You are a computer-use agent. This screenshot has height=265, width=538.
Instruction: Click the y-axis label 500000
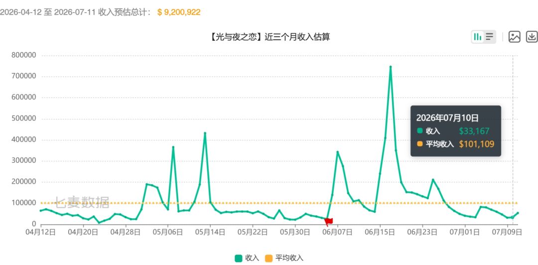(24, 119)
